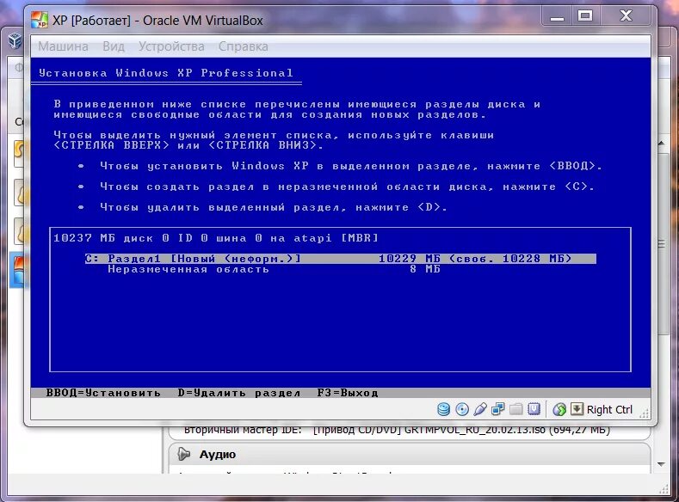Maximize the XP VirtualBox window
This screenshot has width=679, height=502.
(x=585, y=16)
